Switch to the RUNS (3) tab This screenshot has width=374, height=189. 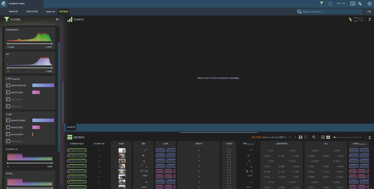13,12
